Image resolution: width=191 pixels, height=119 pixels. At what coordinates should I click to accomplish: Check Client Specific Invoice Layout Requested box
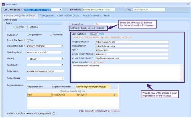click(x=54, y=114)
